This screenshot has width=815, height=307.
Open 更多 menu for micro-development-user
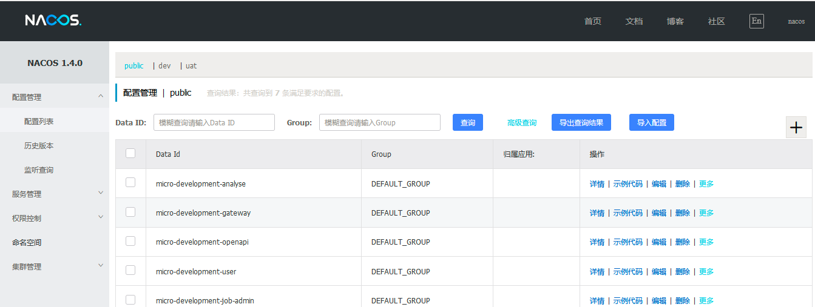coord(706,271)
